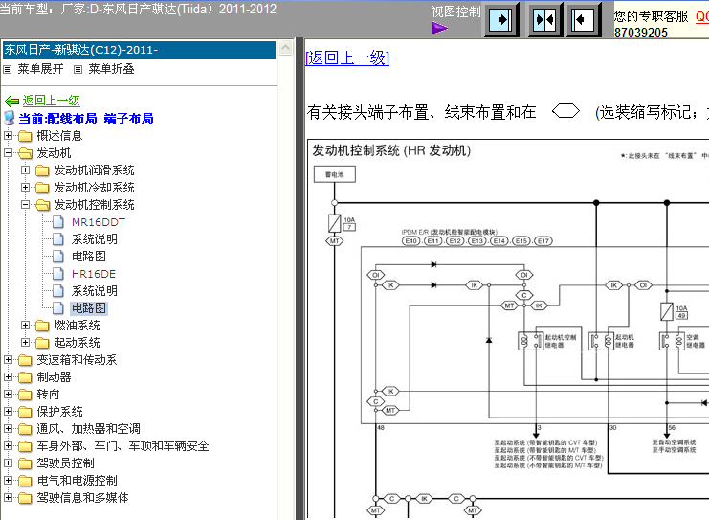709x520 pixels.
Task: Click the 车身外部、车门、车顶和车辆安全 label
Action: [x=122, y=446]
